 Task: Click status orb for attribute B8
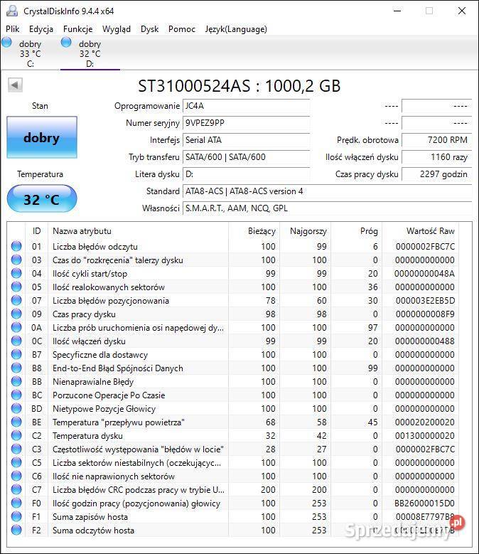click(16, 368)
